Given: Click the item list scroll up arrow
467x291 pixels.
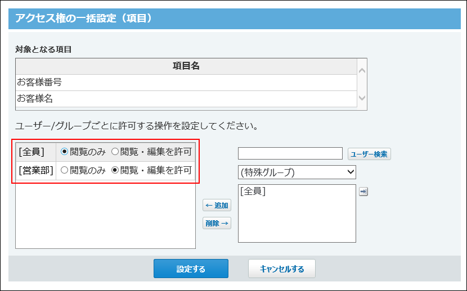Looking at the screenshot, I should [x=362, y=71].
